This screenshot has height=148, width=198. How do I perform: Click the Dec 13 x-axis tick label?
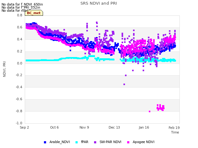tap(114, 127)
